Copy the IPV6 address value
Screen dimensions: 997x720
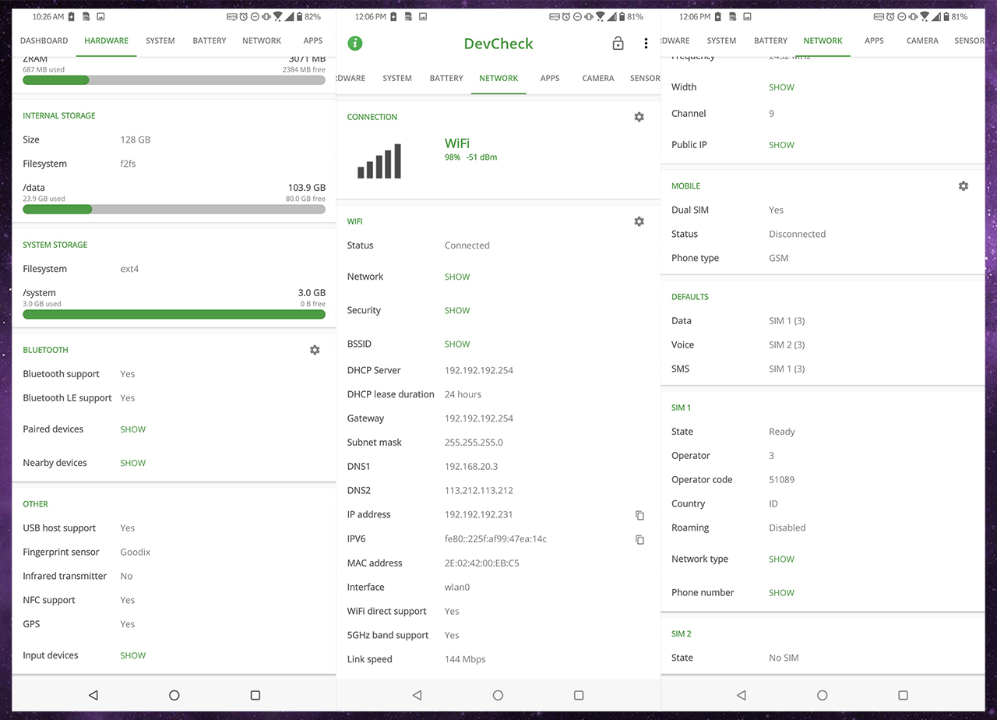click(639, 539)
